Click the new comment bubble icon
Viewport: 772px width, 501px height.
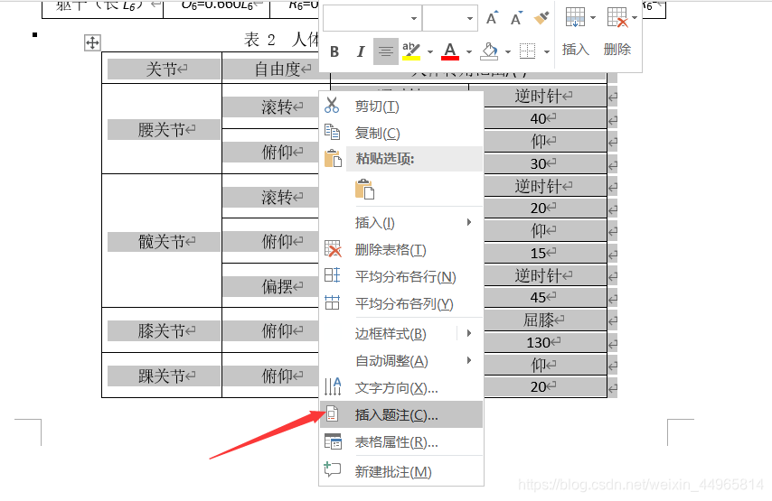[333, 469]
